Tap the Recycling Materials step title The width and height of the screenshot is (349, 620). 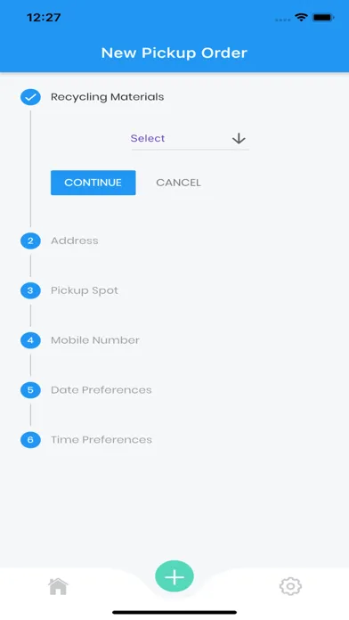[x=108, y=97]
